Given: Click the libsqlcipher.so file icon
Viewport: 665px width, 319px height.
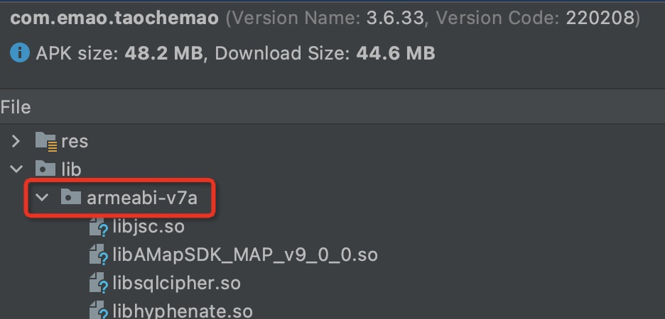Looking at the screenshot, I should (97, 284).
